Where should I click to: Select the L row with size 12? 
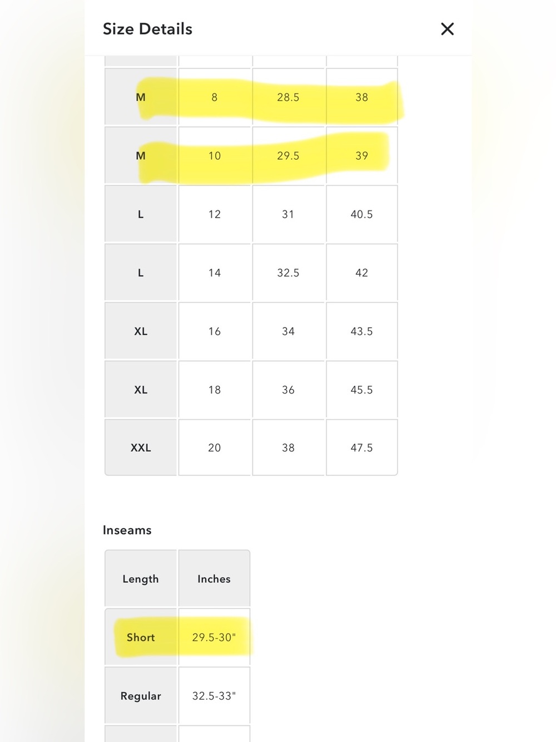point(251,214)
